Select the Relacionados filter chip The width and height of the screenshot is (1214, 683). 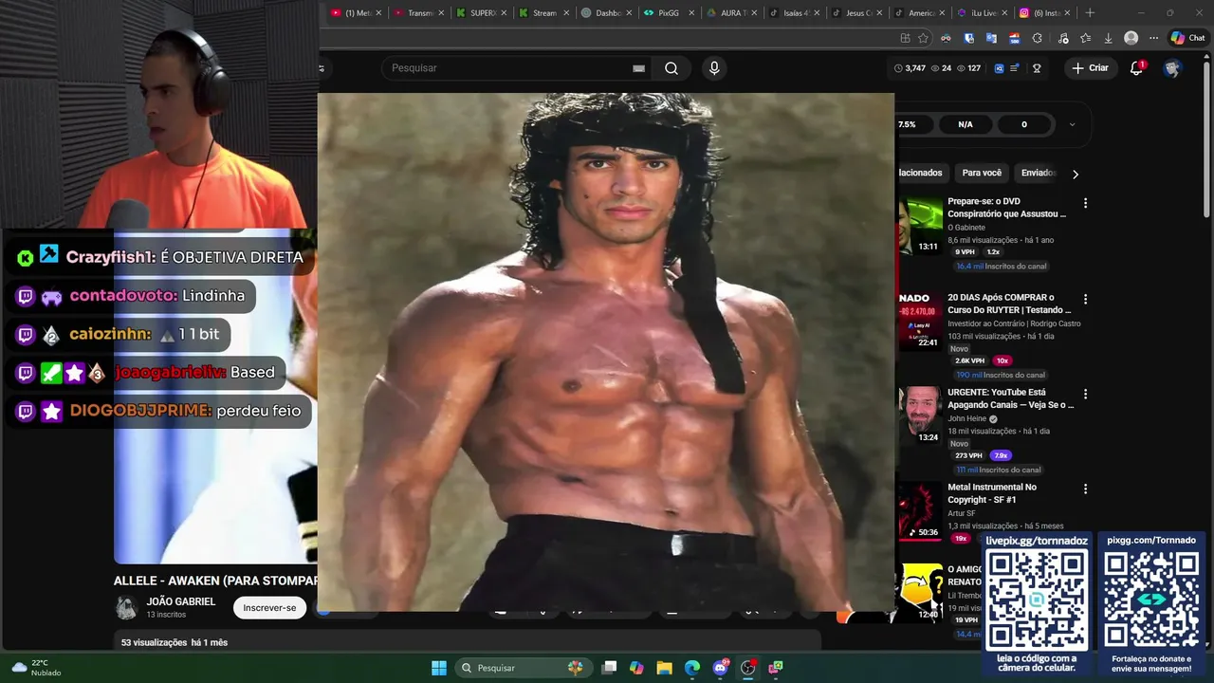(922, 173)
